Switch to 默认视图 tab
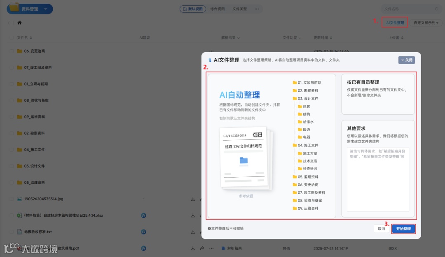 coord(193,9)
